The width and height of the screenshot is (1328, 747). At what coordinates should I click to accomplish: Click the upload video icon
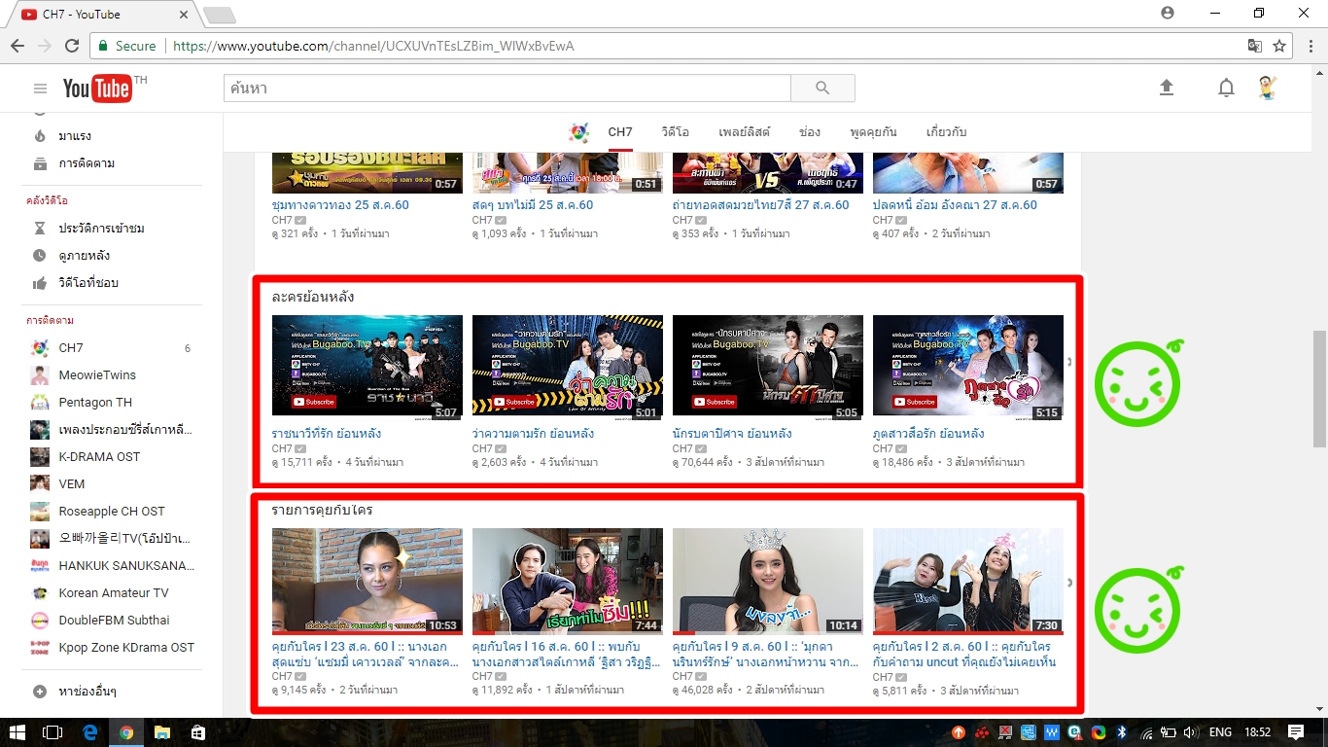coord(1167,88)
